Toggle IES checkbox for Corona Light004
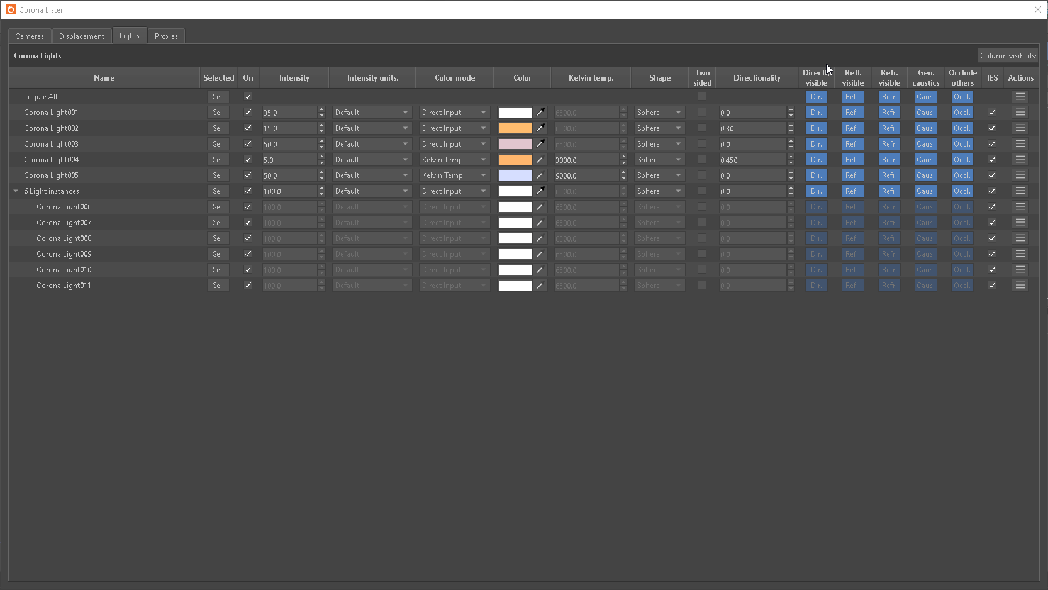 pyautogui.click(x=992, y=160)
